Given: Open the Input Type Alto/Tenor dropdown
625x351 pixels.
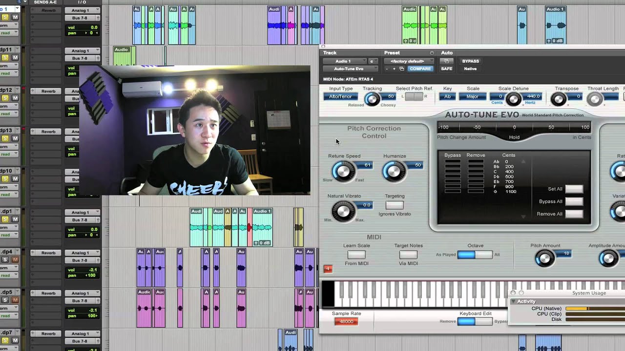Looking at the screenshot, I should [x=340, y=97].
